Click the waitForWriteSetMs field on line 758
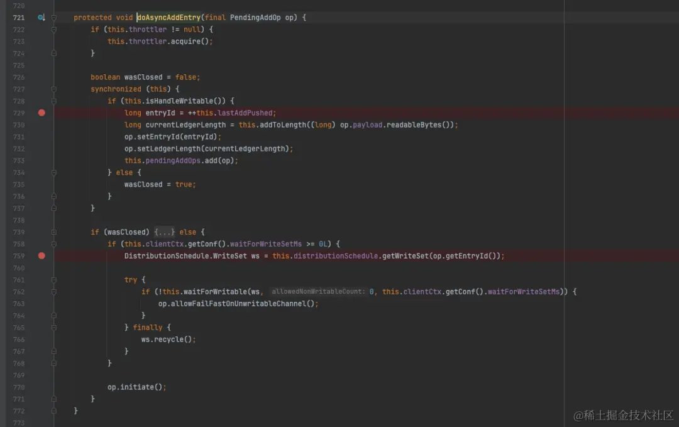This screenshot has height=427, width=679. point(266,244)
